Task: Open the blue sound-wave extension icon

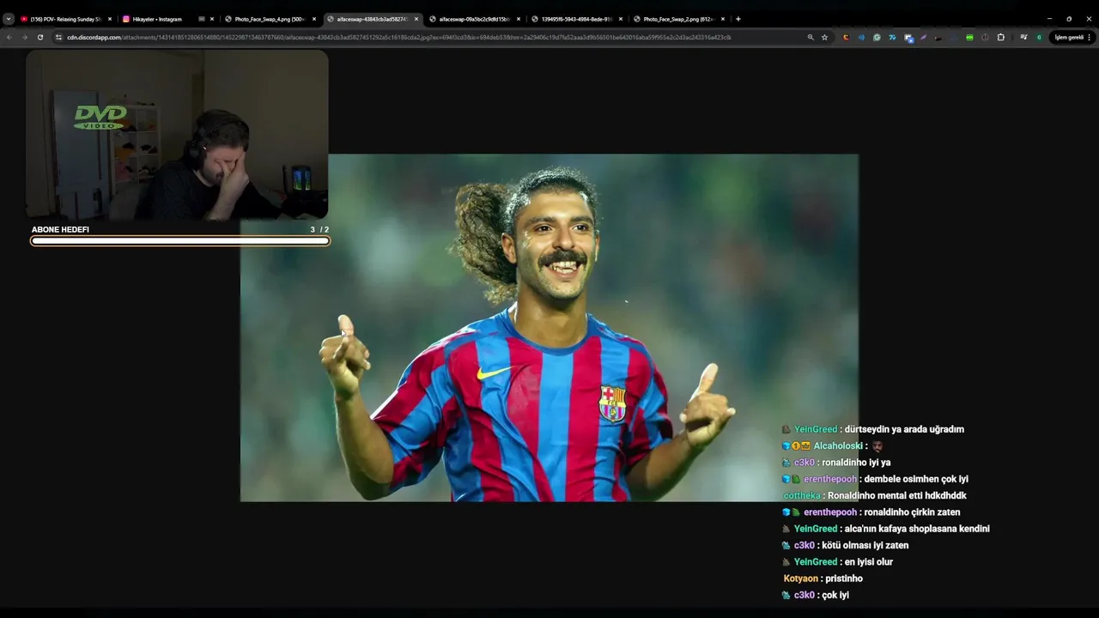Action: 861,37
